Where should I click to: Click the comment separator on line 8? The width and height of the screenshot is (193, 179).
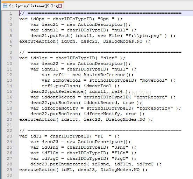tap(100, 52)
